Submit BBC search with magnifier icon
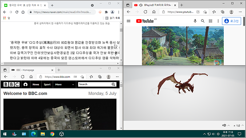246x138 pixels. [114, 84]
